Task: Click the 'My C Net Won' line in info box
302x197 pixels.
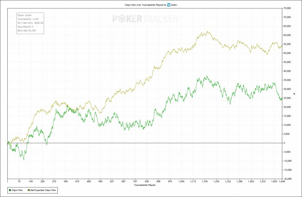Action: tap(30, 23)
